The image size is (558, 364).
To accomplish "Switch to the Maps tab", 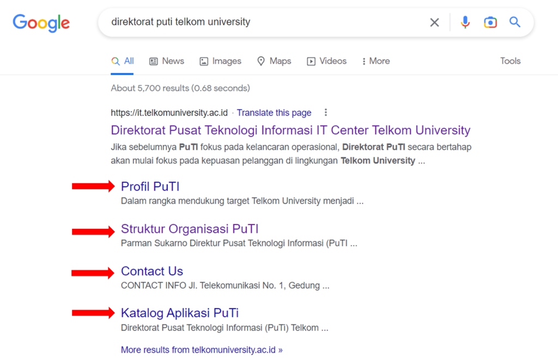I will coord(274,61).
